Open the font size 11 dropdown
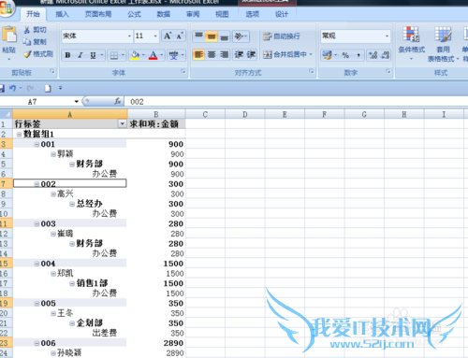 155,36
